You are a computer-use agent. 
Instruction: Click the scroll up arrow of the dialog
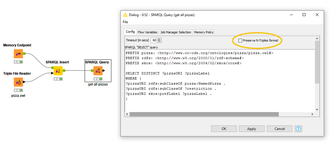click(x=317, y=38)
